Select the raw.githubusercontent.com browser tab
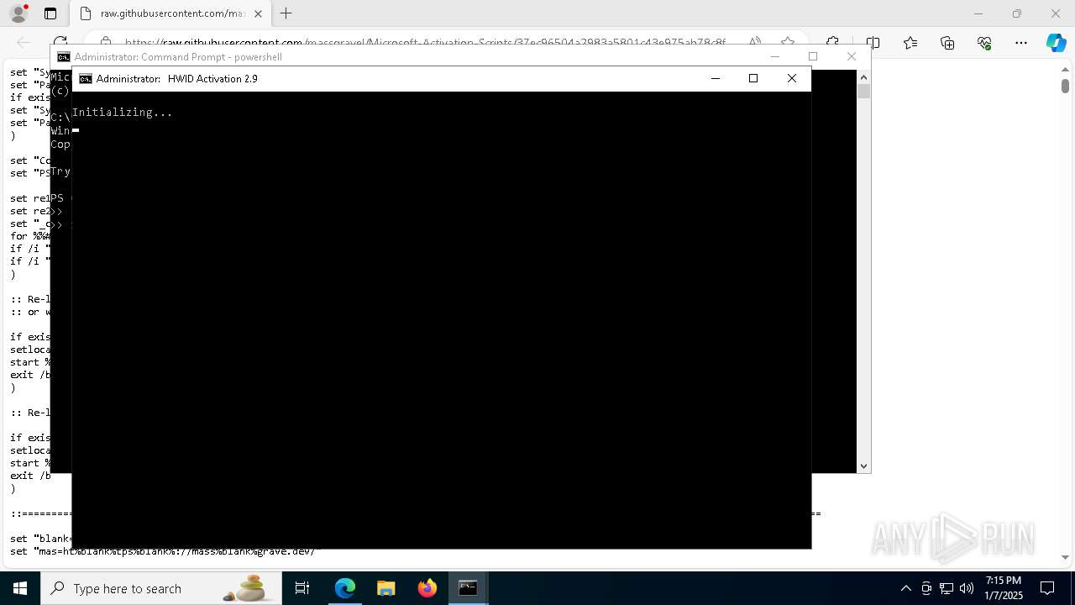This screenshot has width=1075, height=605. coord(170,13)
